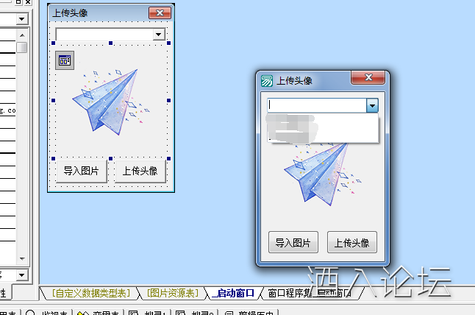475x315 pixels.
Task: Click the text input of running combo box
Action: pos(316,105)
